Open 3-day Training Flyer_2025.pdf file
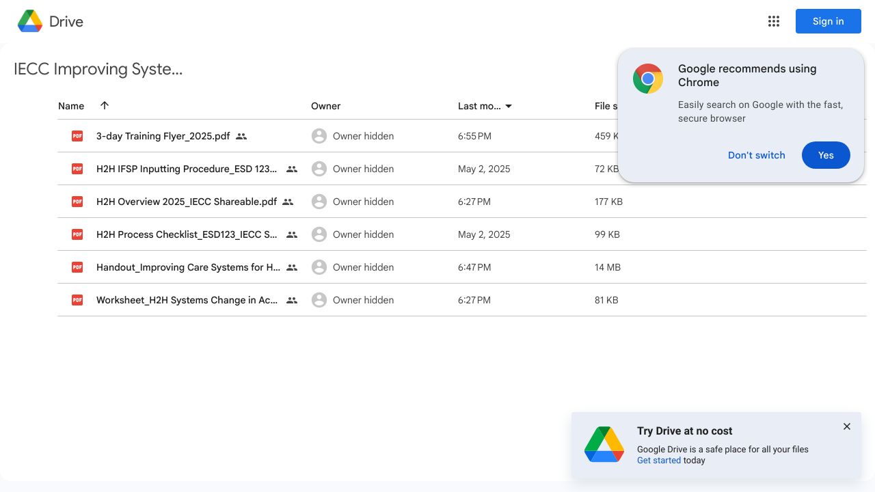Viewport: 875px width, 492px height. pos(163,136)
